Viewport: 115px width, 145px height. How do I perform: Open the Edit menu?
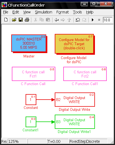tap(16, 12)
